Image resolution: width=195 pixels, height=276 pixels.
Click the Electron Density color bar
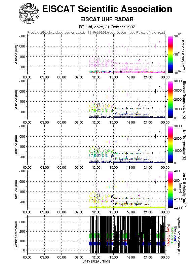coord(170,54)
